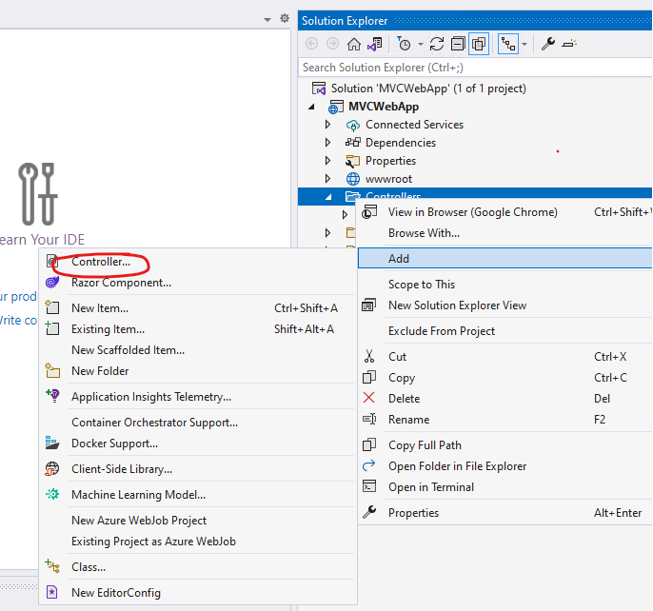Select Application Insights Telemetry...
Screen dimensions: 653x611
[x=151, y=397]
